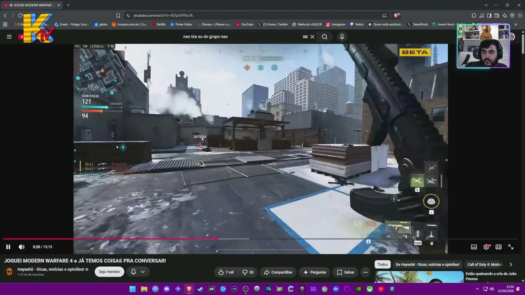Open the Twitch bookmark
The height and width of the screenshot is (295, 525).
click(x=356, y=24)
